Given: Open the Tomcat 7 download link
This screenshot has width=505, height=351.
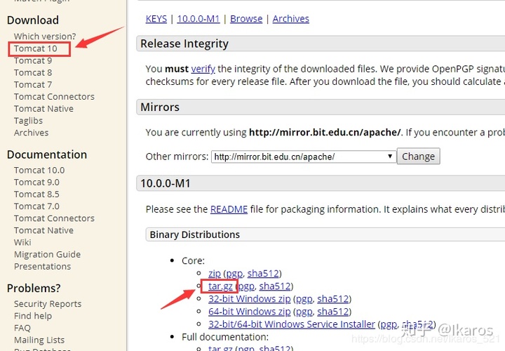Looking at the screenshot, I should click(x=33, y=84).
